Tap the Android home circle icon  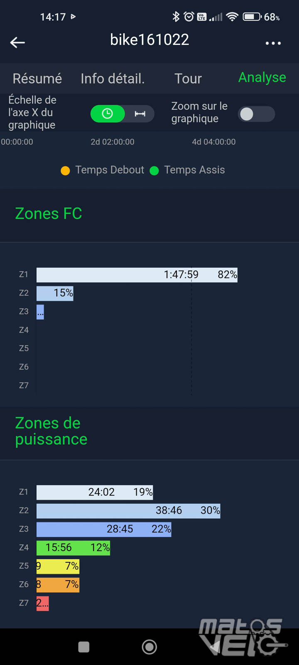click(149, 647)
